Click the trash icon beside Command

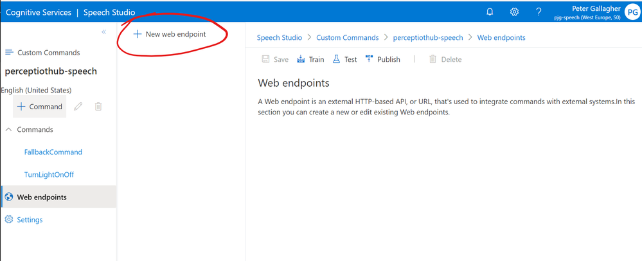98,107
